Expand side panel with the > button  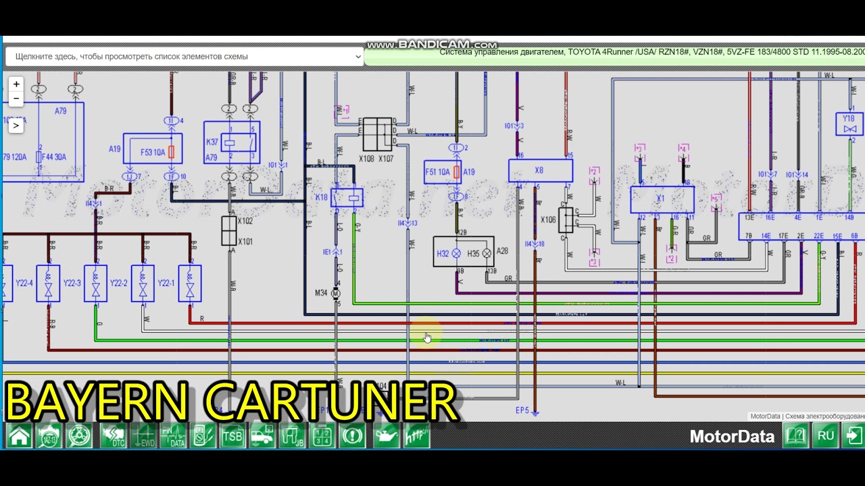point(16,125)
